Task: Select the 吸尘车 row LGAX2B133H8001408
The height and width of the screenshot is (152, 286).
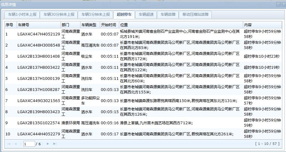Action: tap(39, 56)
